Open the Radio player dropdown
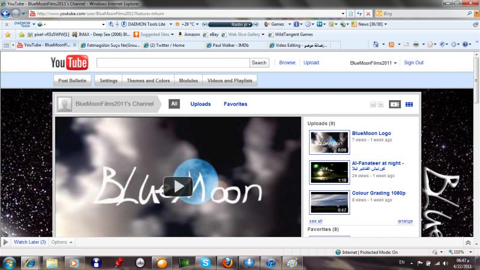480x270 pixels. click(250, 25)
